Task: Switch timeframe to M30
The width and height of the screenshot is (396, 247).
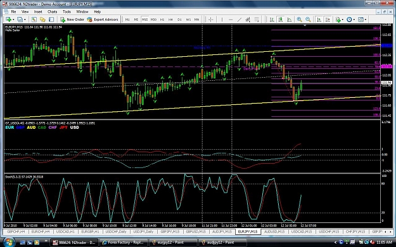Action: (x=153, y=20)
